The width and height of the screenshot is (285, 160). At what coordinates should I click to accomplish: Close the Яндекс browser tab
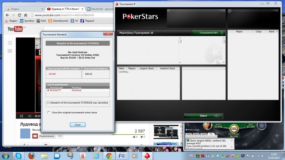pyautogui.click(x=42, y=9)
